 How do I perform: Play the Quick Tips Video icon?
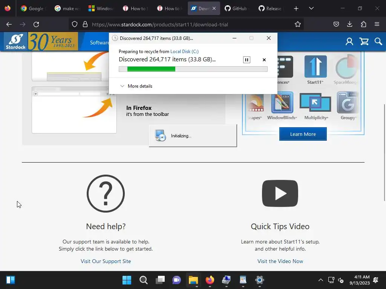pyautogui.click(x=280, y=193)
